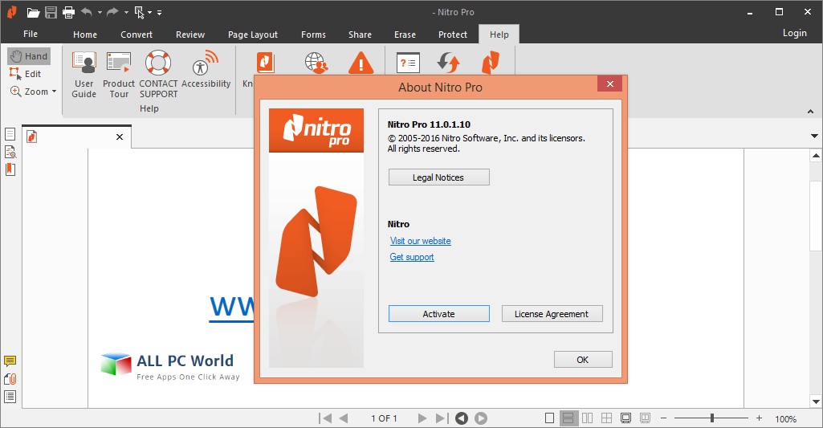The image size is (823, 428).
Task: Open the Page Layout tab
Action: coord(252,35)
